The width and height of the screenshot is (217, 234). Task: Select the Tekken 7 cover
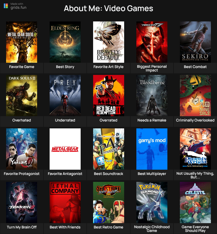(x=152, y=42)
